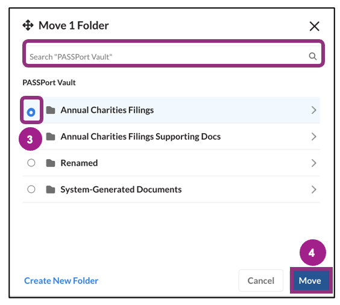Click Annual Charities Filings Supporting Docs name
340x305 pixels.
[140, 137]
